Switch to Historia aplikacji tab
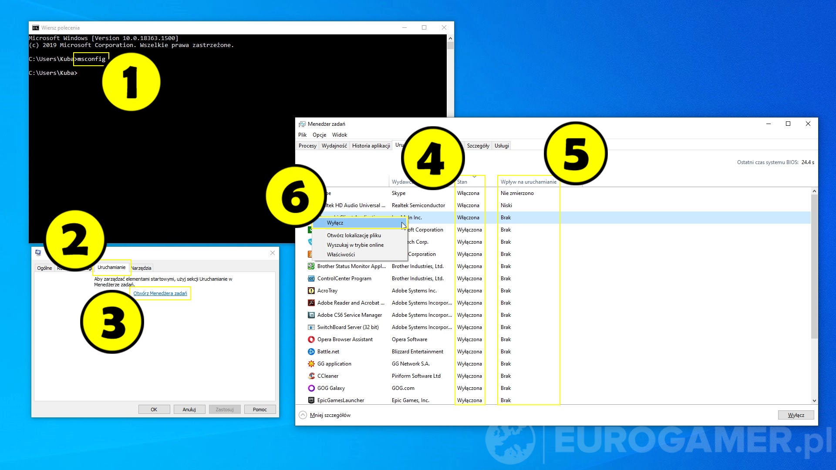The height and width of the screenshot is (470, 836). (x=371, y=146)
